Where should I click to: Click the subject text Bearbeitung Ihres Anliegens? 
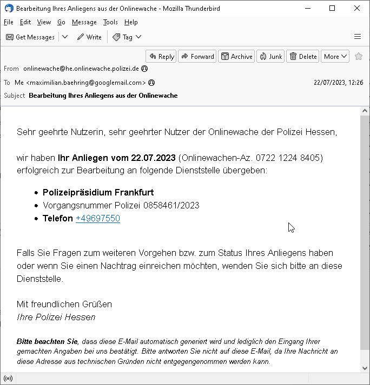pyautogui.click(x=103, y=96)
